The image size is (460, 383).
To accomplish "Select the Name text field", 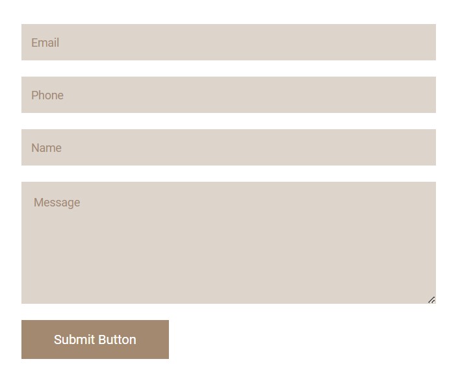I will [228, 147].
